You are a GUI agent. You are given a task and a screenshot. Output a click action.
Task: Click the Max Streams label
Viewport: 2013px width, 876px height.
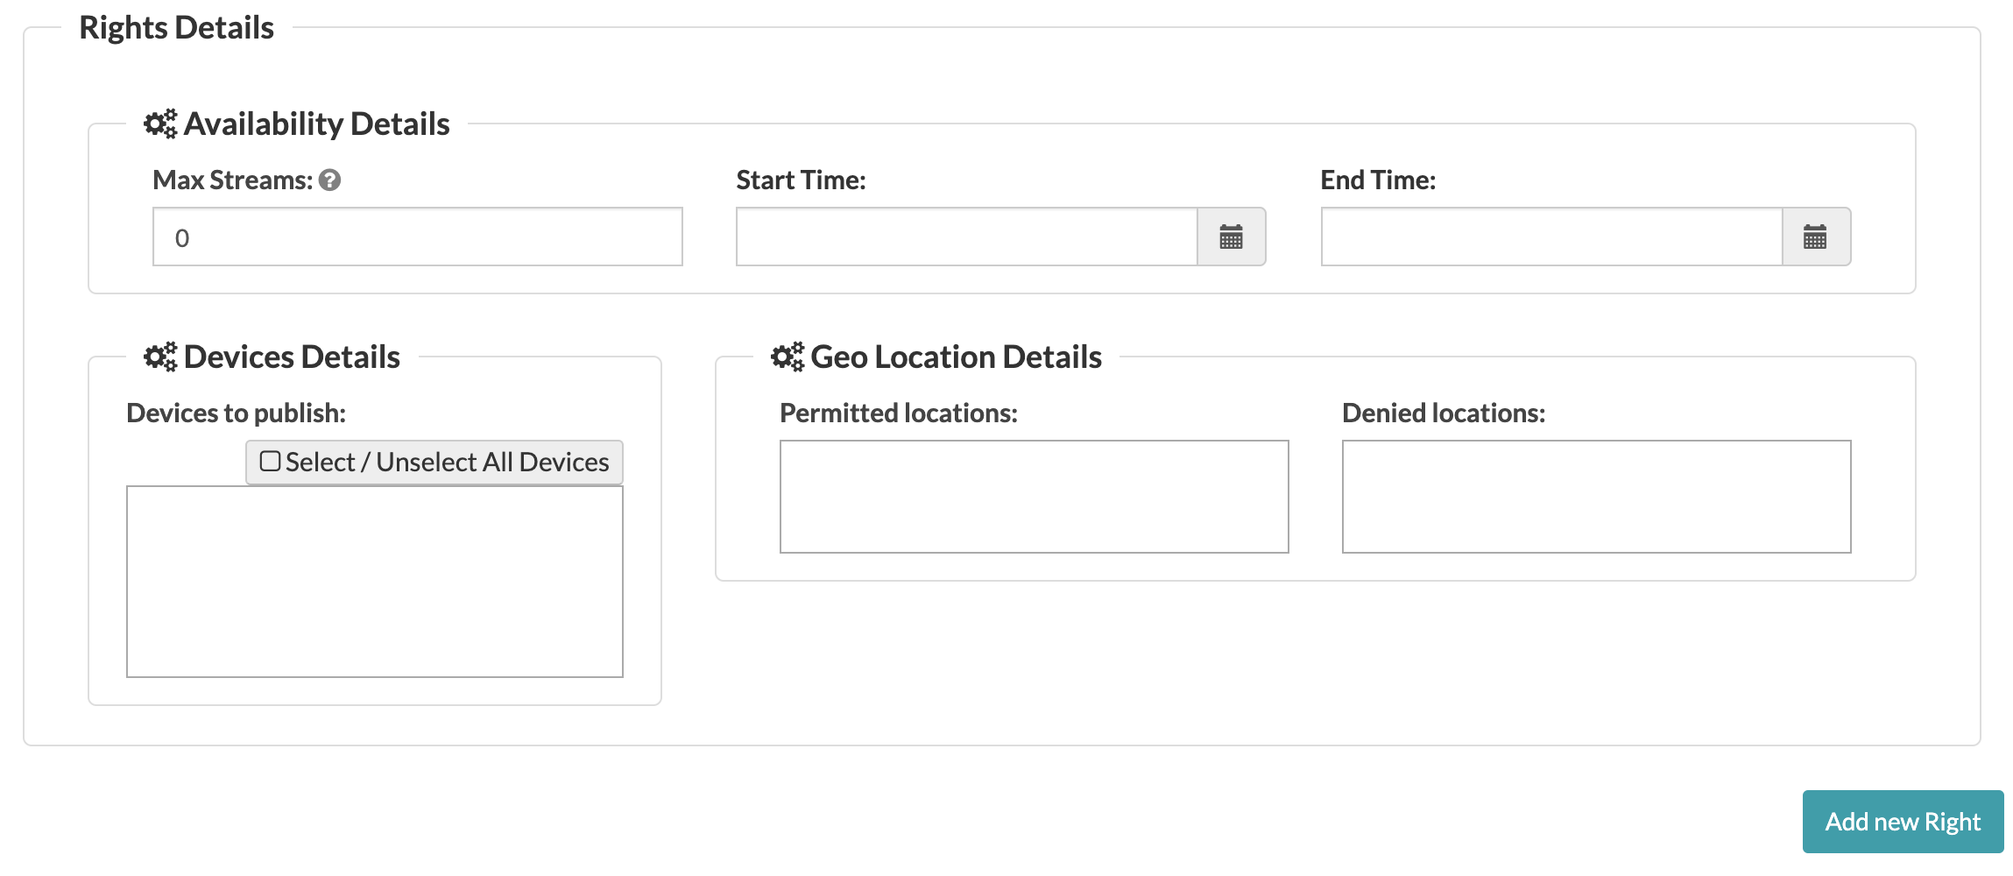click(233, 180)
